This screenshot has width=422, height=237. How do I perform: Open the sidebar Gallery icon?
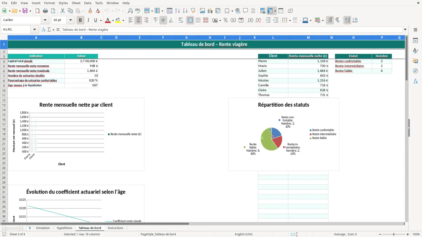click(x=415, y=61)
